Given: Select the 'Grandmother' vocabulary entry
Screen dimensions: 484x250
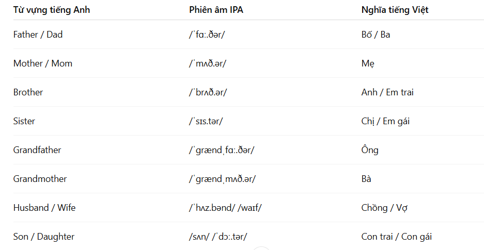Looking at the screenshot, I should (40, 179).
